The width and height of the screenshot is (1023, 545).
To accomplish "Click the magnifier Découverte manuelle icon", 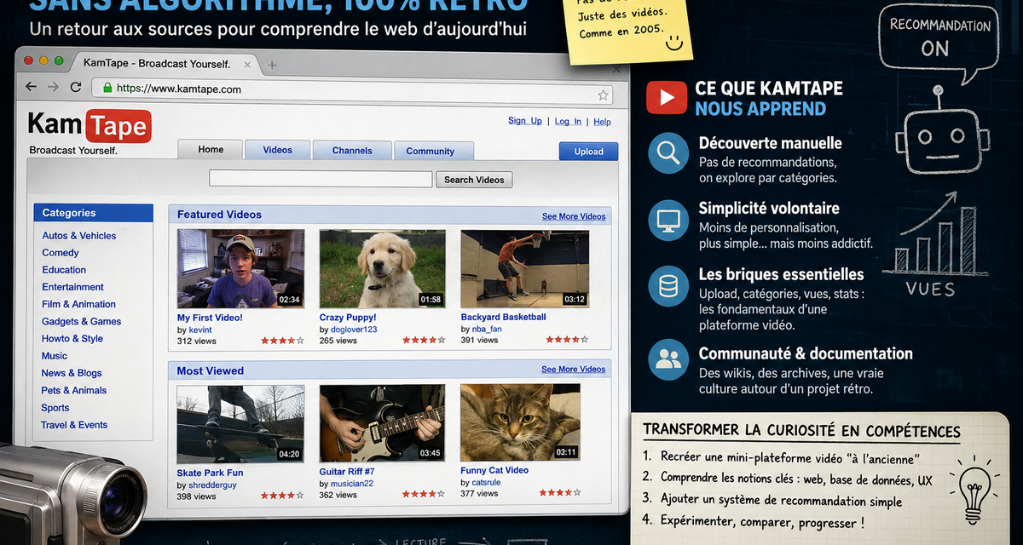I will [x=668, y=153].
